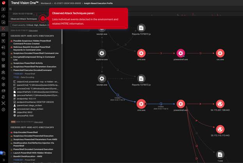This screenshot has height=163, width=243.
Task: Open the IC-31977 alert breadcrumb link
Action: tap(67, 3)
